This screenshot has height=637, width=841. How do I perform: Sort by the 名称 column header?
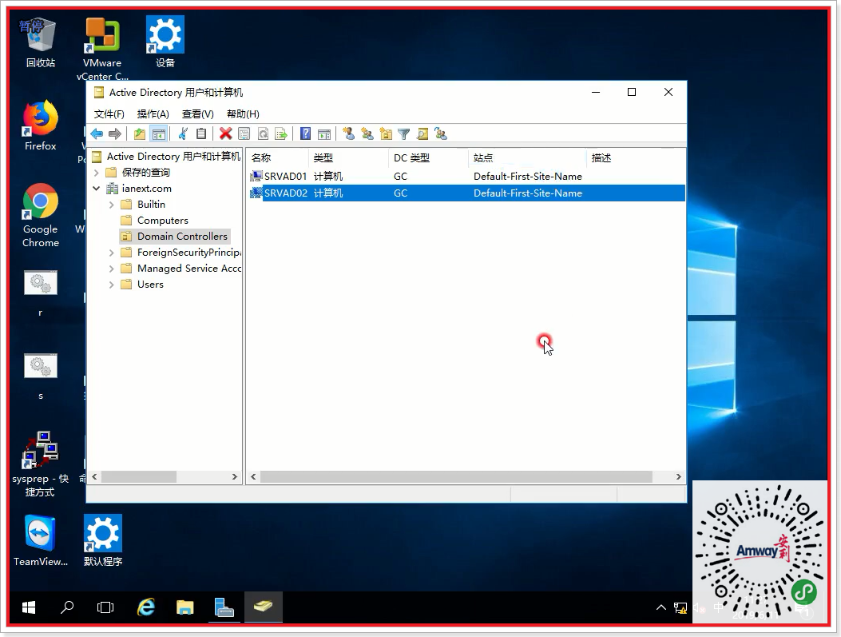pyautogui.click(x=278, y=157)
